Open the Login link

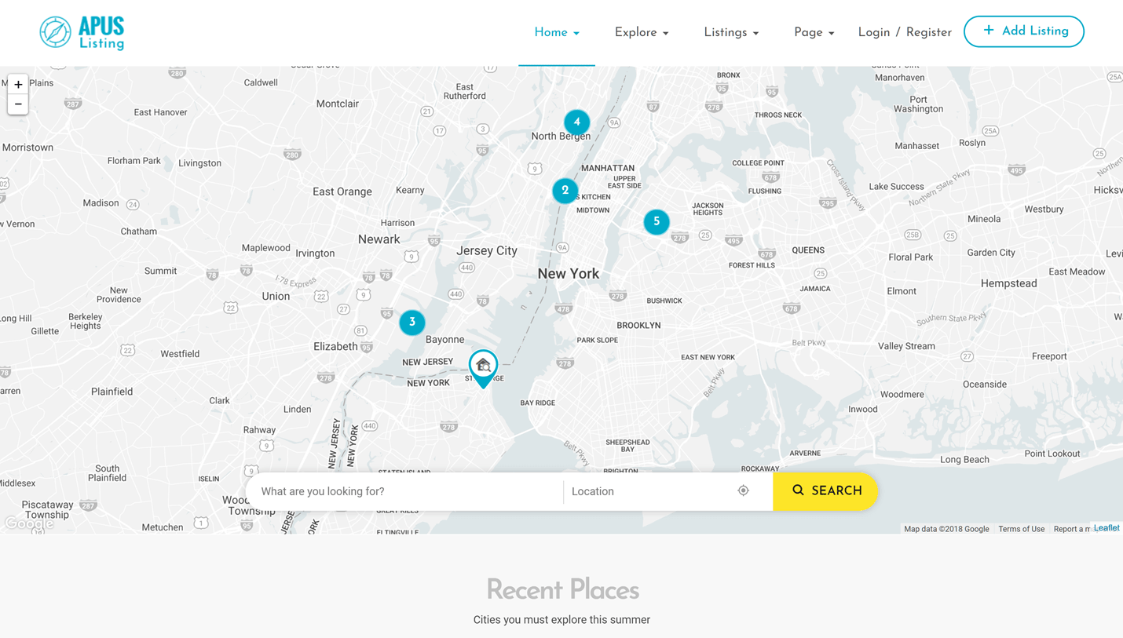tap(874, 33)
